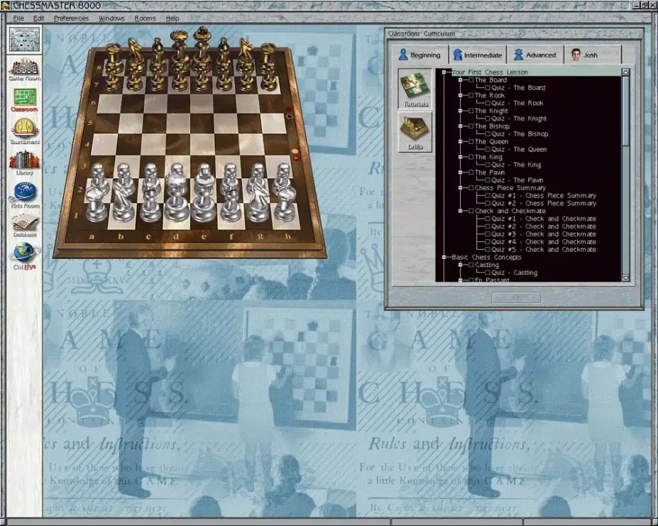This screenshot has width=658, height=526.
Task: Select Quiz #1 - Chess Piece Summary
Action: (x=544, y=196)
